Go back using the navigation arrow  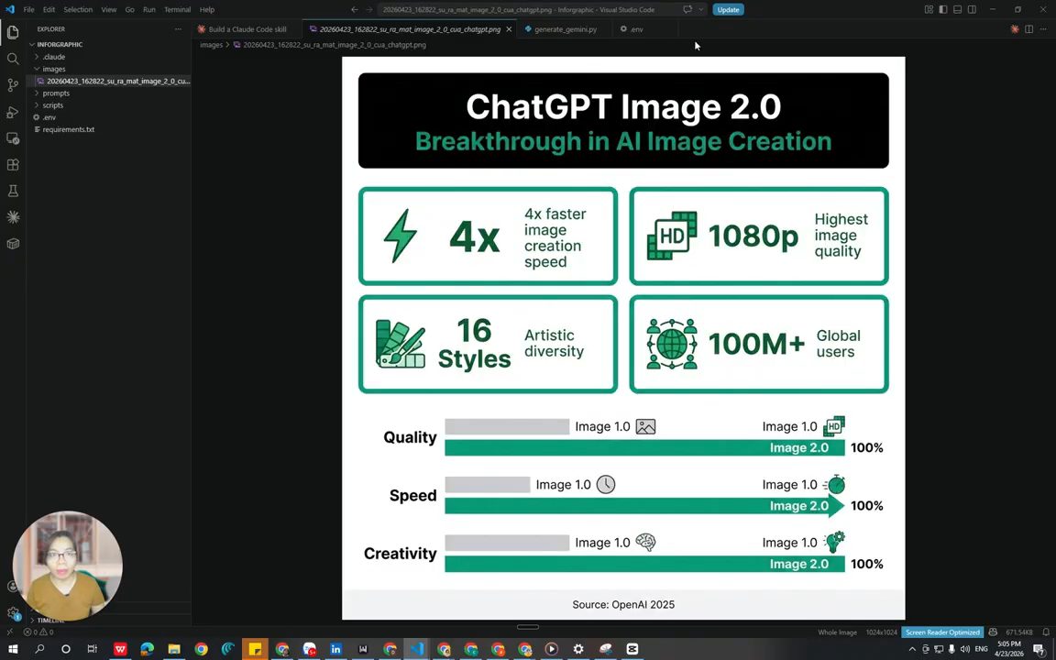point(354,9)
